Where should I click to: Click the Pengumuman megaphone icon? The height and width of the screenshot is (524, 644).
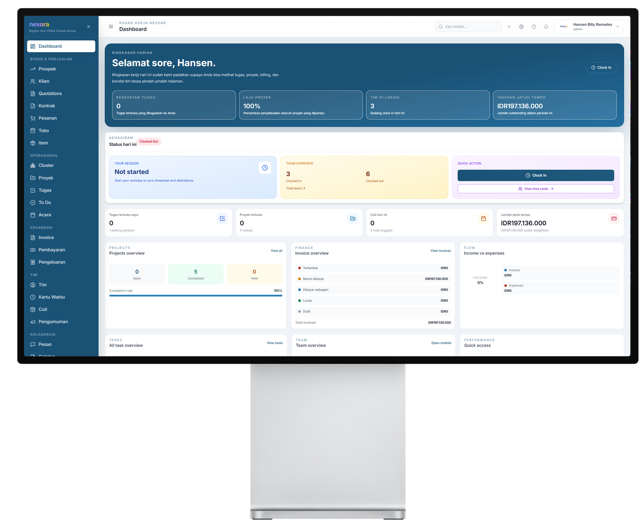[x=33, y=322]
